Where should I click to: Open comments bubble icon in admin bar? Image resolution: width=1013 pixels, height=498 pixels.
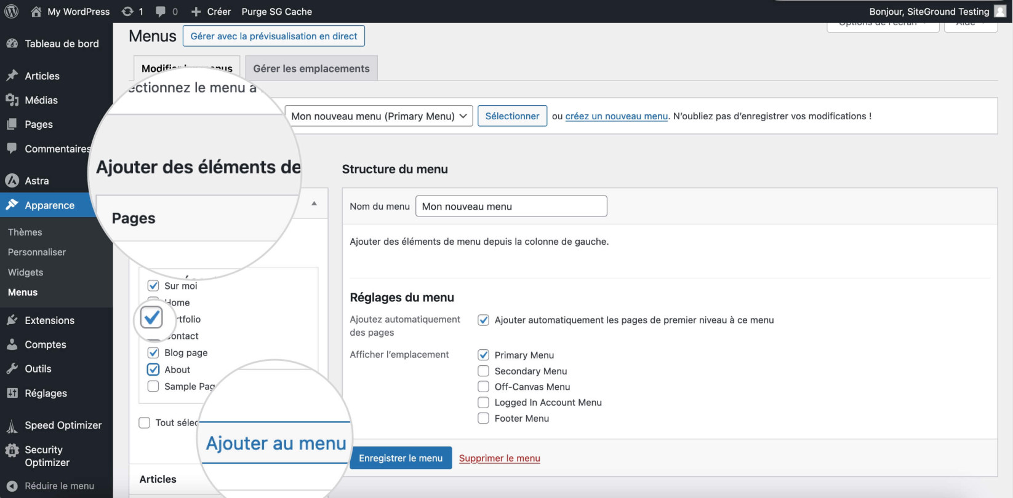tap(161, 11)
